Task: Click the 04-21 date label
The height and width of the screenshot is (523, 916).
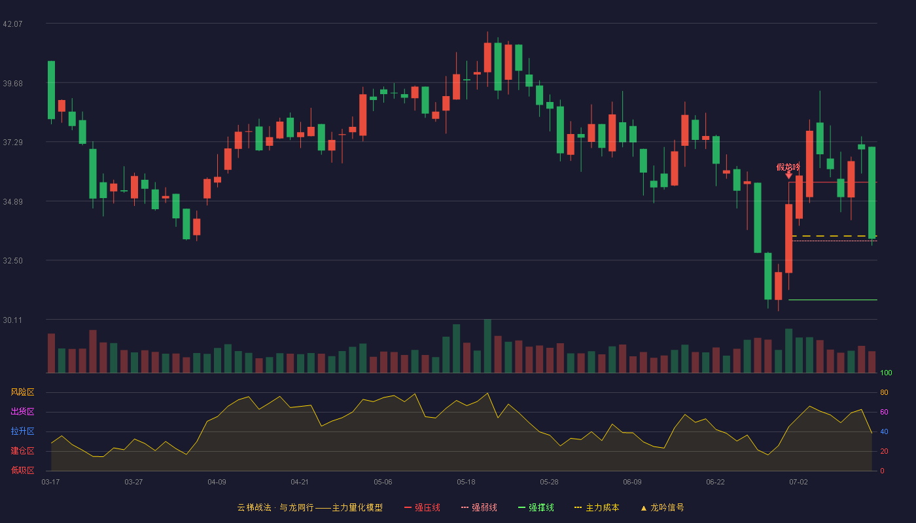Action: pos(300,482)
